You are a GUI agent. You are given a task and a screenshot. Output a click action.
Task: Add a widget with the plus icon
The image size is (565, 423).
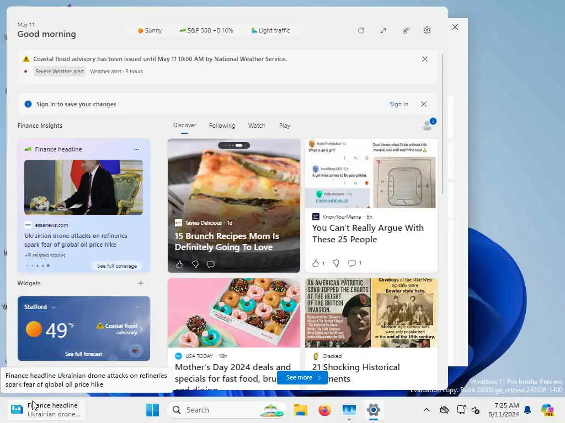141,283
